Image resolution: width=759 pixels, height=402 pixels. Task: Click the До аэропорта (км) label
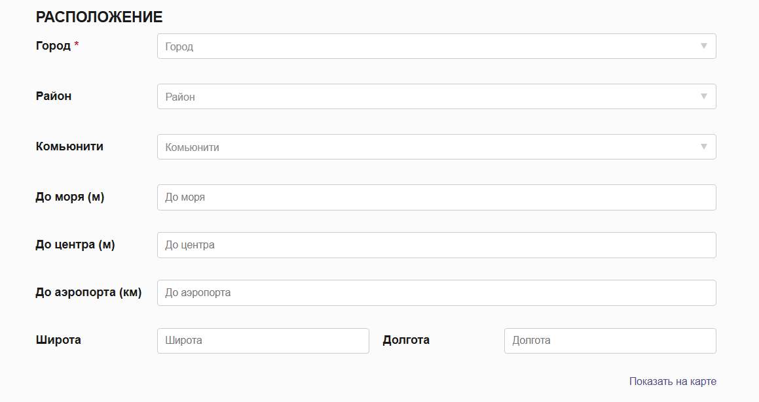coord(88,292)
